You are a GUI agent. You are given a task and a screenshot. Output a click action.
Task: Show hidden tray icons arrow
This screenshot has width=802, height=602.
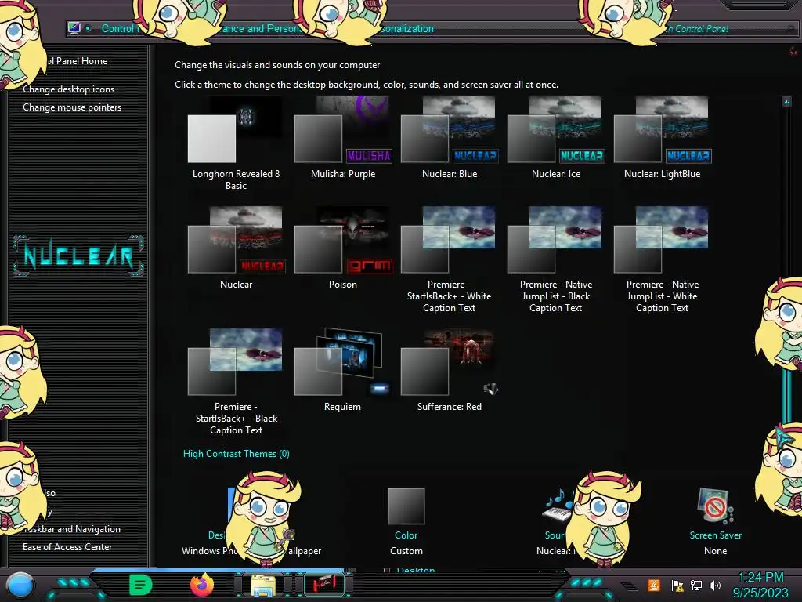tap(629, 586)
